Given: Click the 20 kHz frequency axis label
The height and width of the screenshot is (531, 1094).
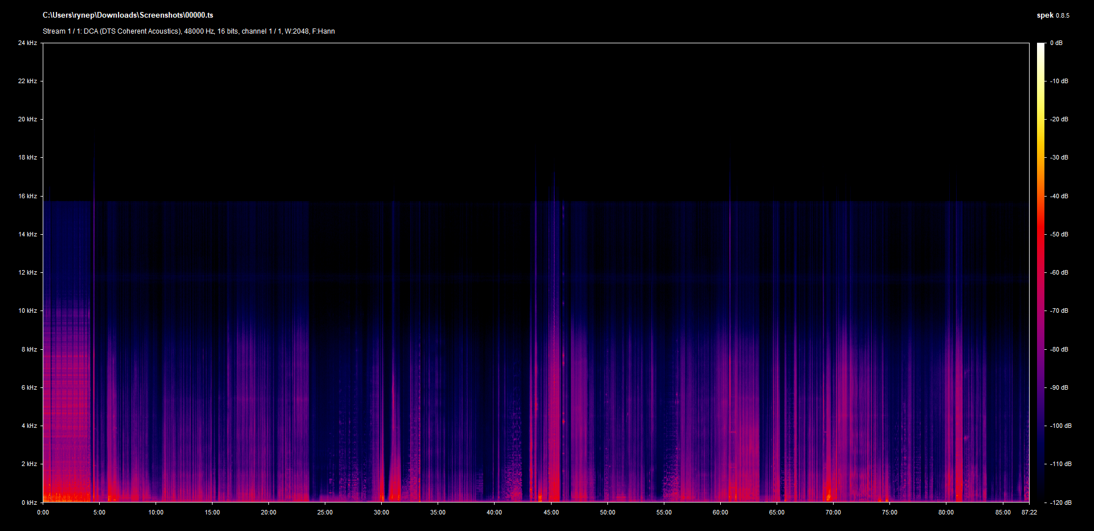Looking at the screenshot, I should click(x=27, y=119).
